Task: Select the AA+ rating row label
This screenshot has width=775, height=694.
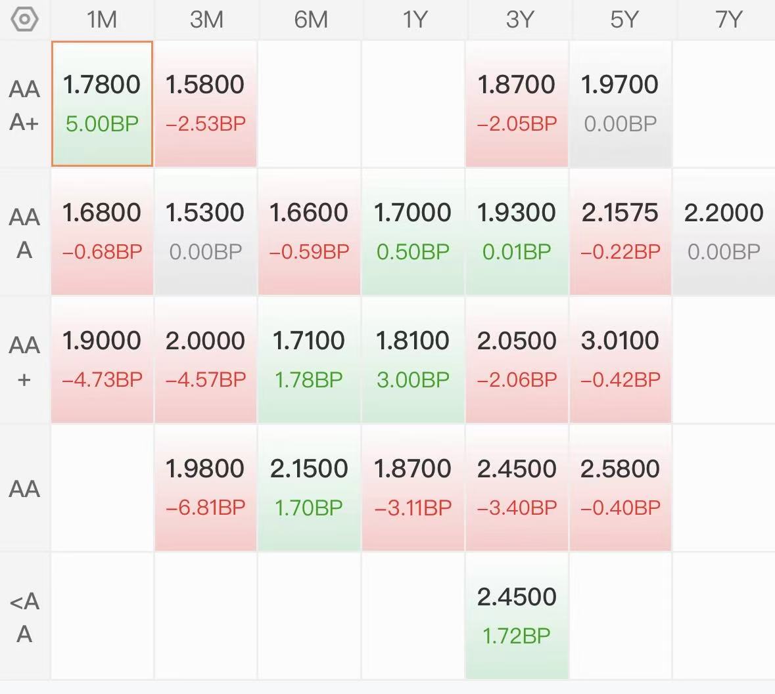Action: 25,361
